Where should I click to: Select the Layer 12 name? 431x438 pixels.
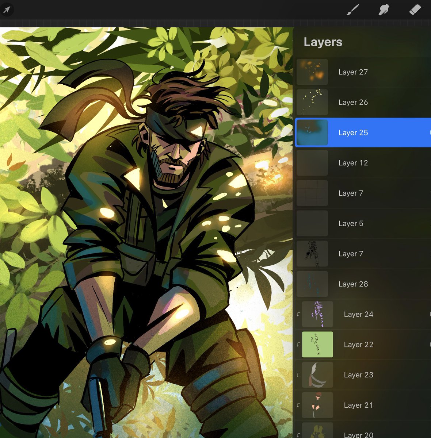click(x=353, y=163)
